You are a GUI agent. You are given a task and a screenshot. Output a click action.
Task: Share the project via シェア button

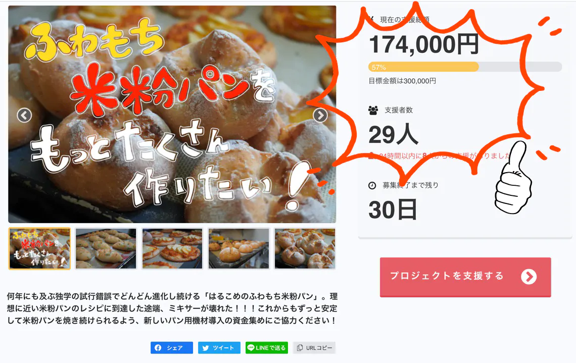coord(172,347)
